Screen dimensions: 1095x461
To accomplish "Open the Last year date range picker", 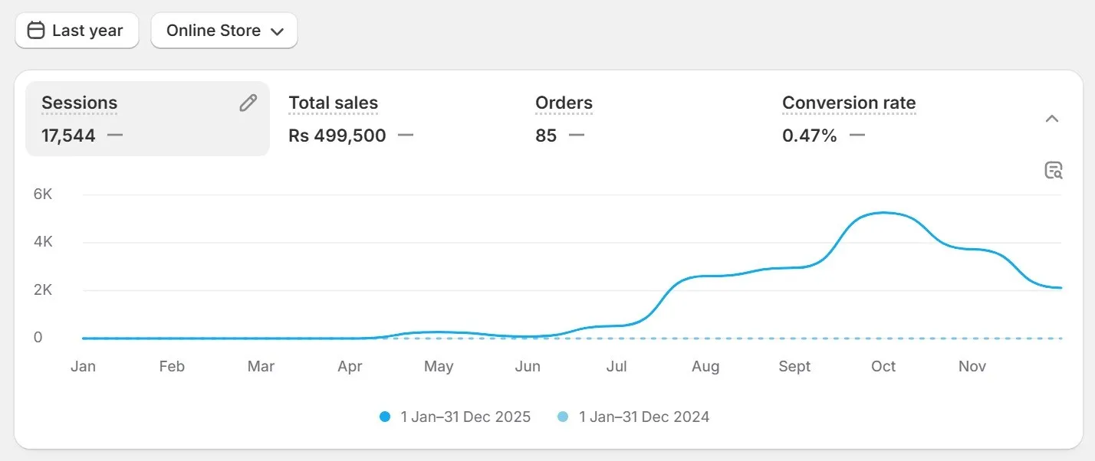I will pos(77,31).
